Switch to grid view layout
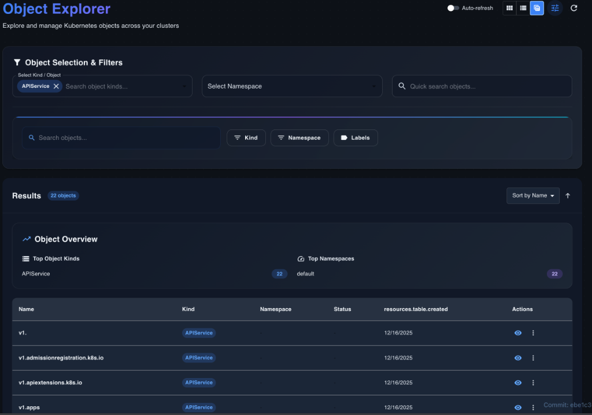 [x=509, y=8]
